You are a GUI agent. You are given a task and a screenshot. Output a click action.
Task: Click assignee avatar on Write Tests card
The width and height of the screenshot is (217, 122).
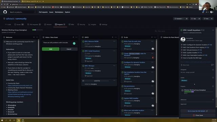(x=153, y=49)
